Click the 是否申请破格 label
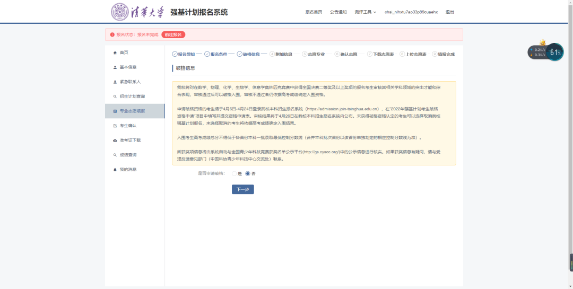Image resolution: width=573 pixels, height=289 pixels. pos(211,173)
